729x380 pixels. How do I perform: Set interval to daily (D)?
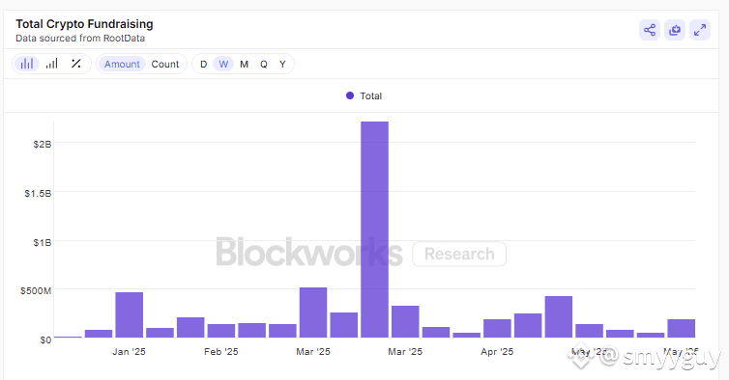click(203, 64)
